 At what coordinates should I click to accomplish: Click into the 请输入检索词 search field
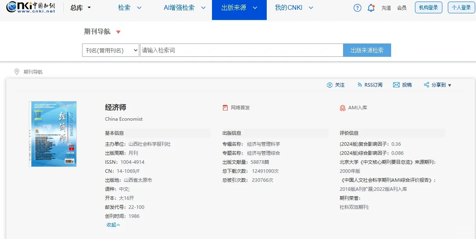[242, 50]
